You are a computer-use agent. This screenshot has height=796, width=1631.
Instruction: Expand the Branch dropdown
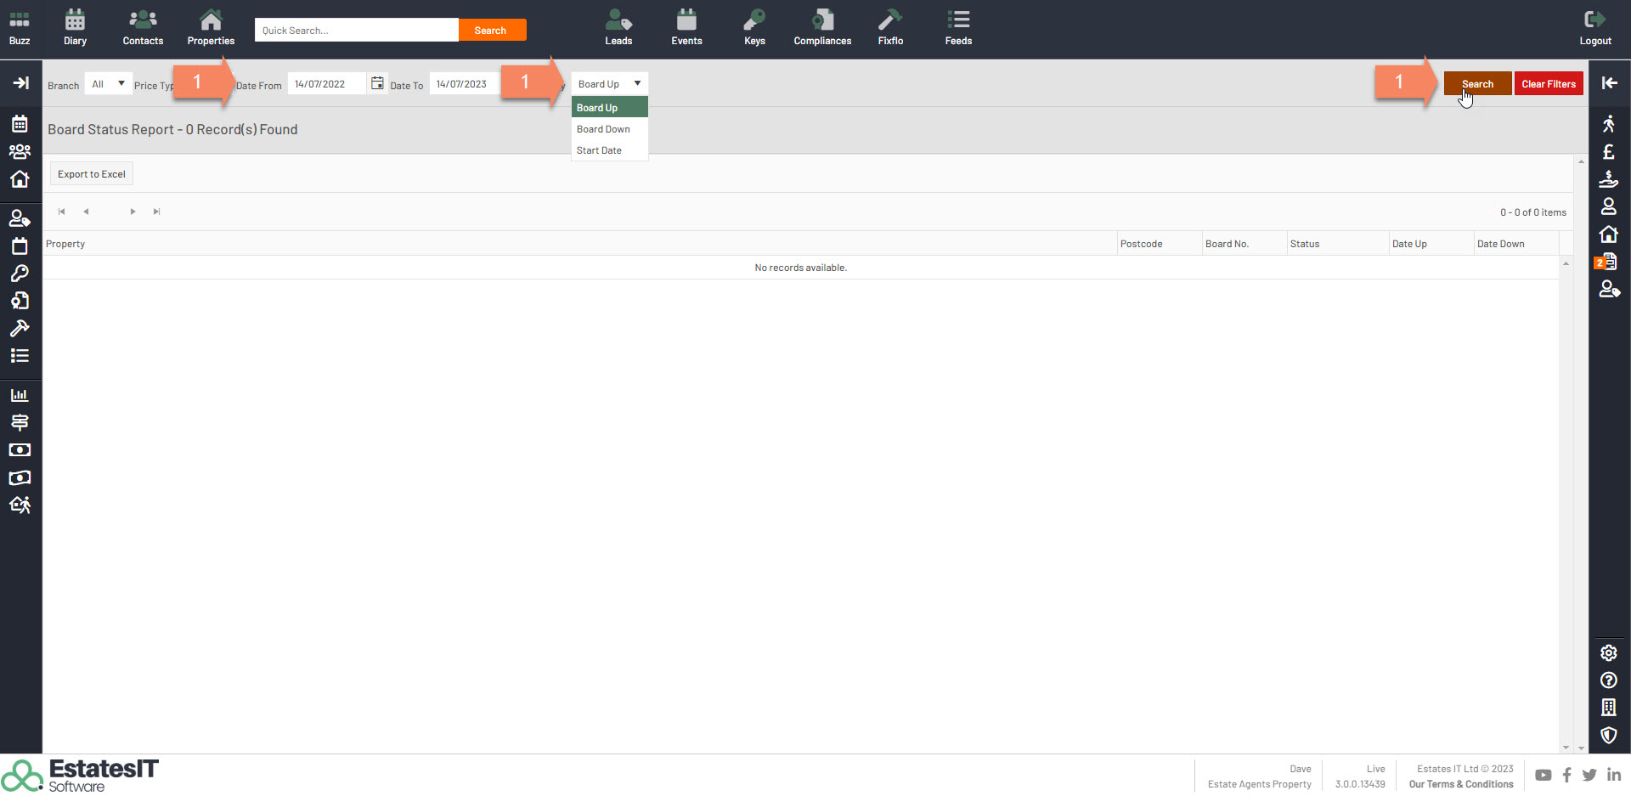[109, 84]
